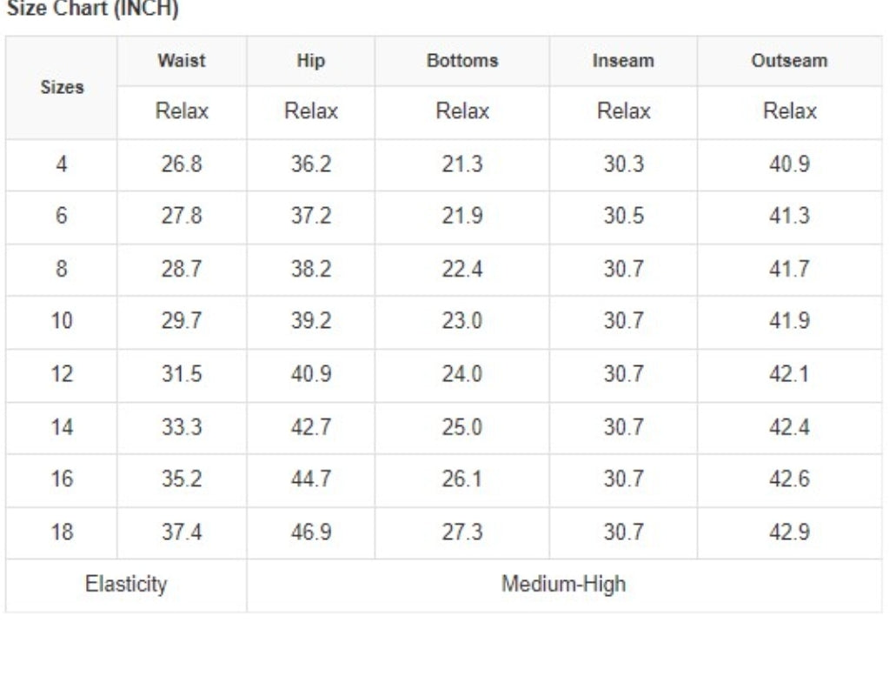Select size 4 row label
The height and width of the screenshot is (676, 896).
point(61,164)
